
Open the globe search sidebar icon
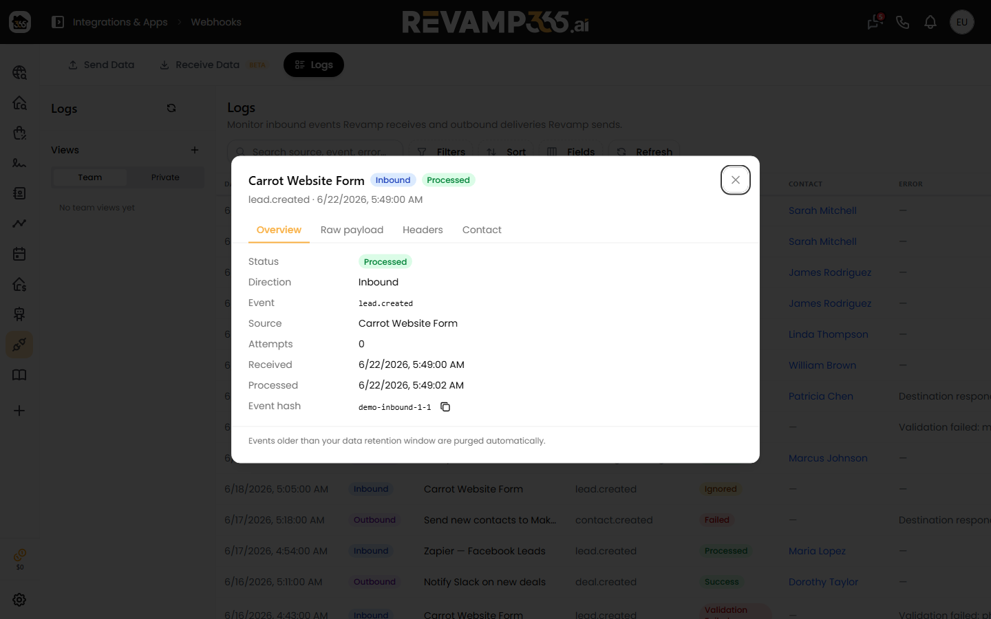coord(19,72)
